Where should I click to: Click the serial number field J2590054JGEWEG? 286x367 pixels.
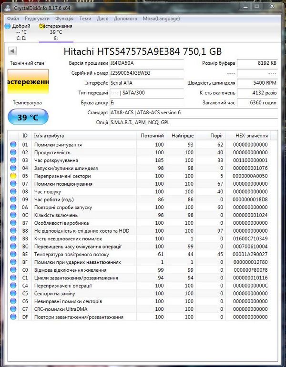coord(146,73)
